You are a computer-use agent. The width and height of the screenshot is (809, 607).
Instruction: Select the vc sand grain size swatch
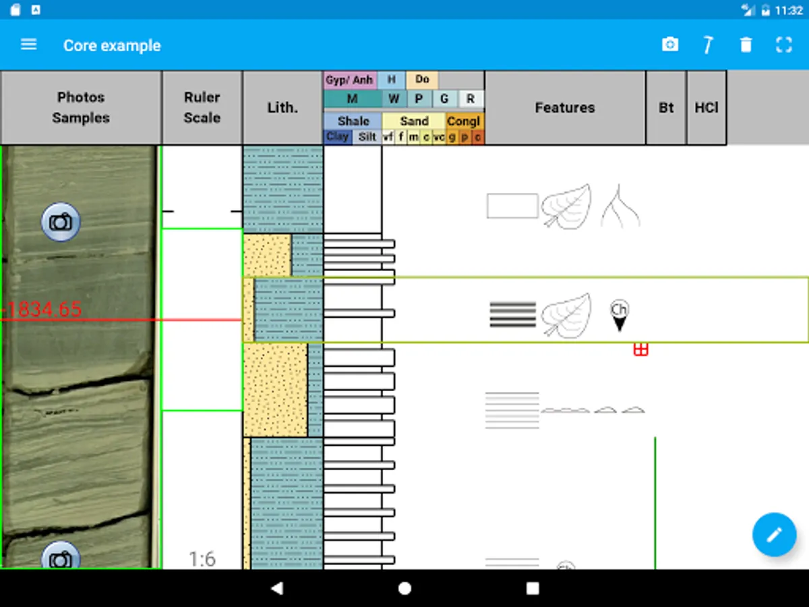439,137
